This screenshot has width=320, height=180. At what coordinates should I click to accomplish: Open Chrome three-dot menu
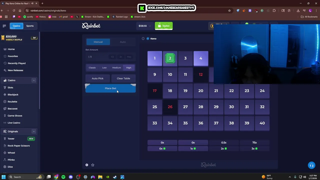[316, 10]
